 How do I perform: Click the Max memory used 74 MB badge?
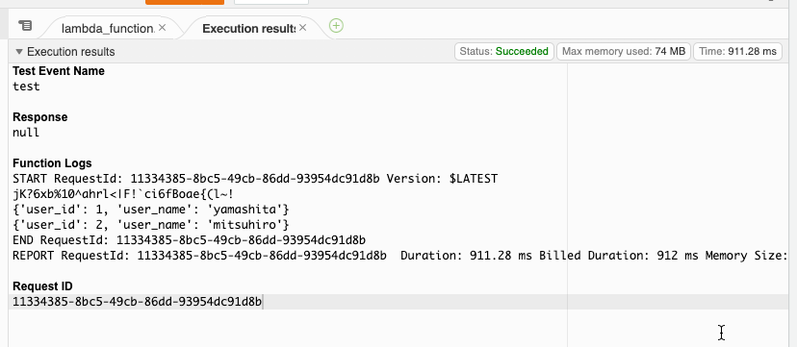[623, 51]
